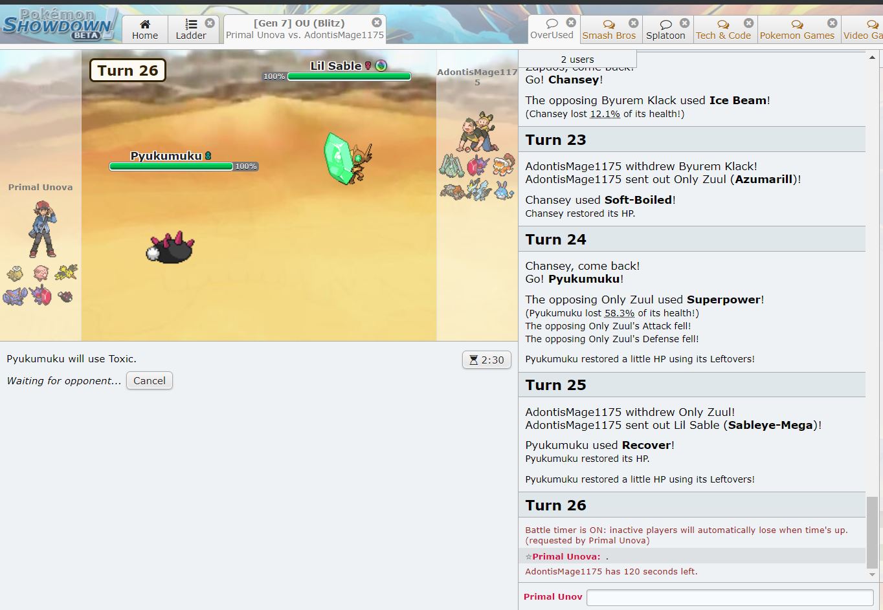Click the opposing Mega Sableye sprite

(348, 158)
